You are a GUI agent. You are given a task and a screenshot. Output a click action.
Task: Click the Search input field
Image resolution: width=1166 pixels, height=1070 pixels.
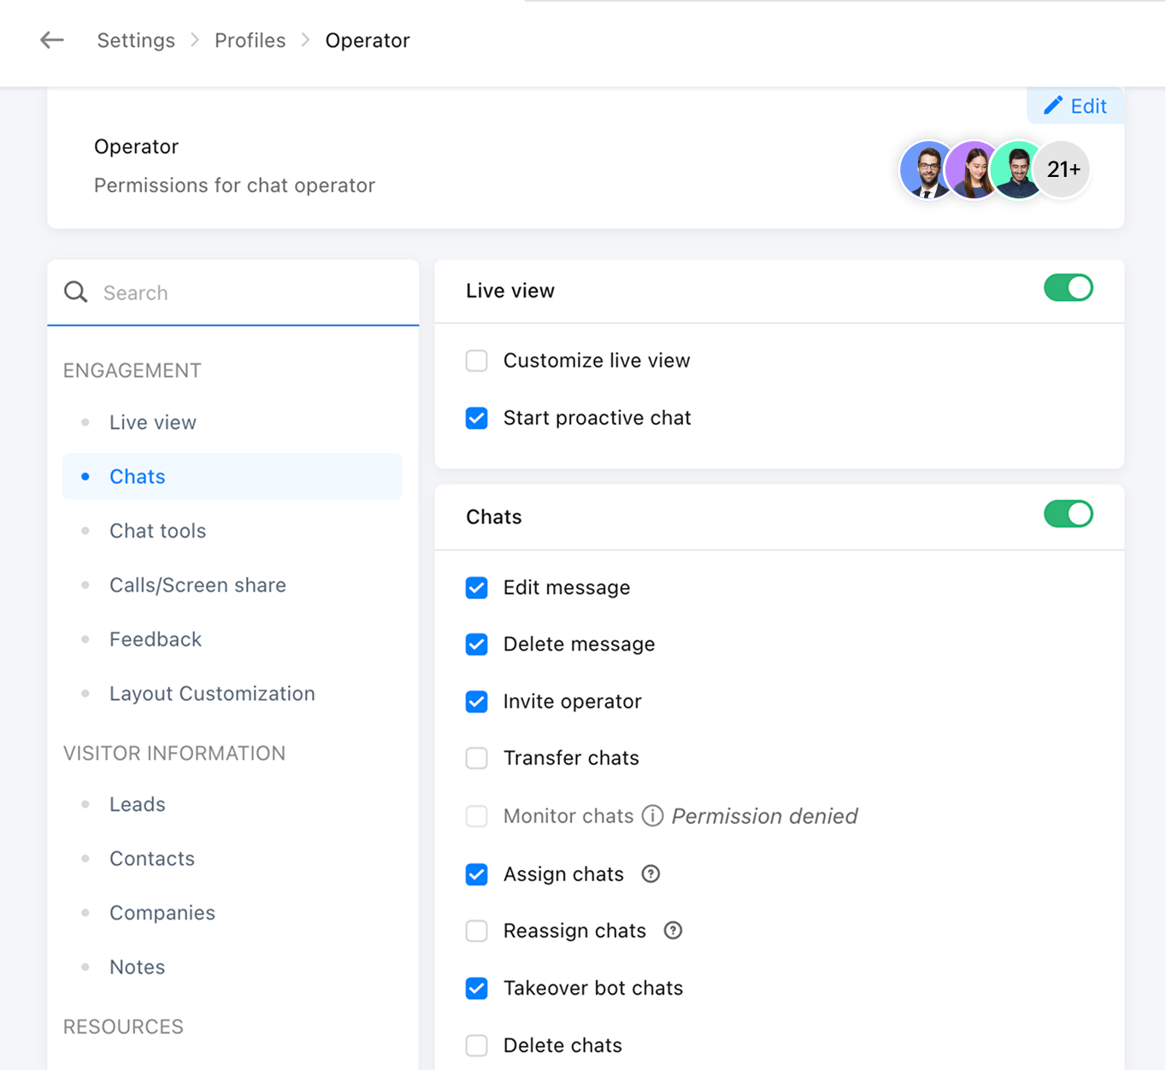pyautogui.click(x=214, y=292)
